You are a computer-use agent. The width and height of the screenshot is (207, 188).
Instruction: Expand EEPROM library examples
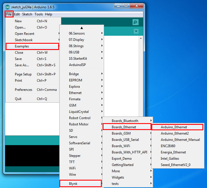point(82,80)
